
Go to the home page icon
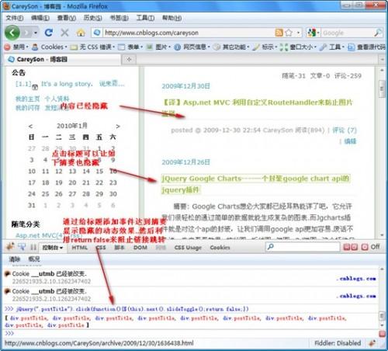pyautogui.click(x=81, y=33)
